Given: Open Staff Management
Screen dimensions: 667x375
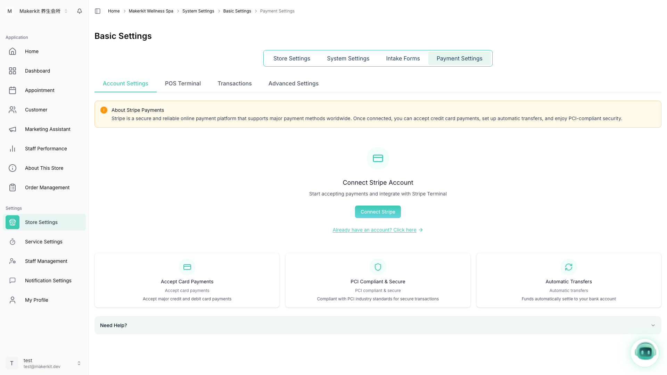Looking at the screenshot, I should (x=46, y=261).
